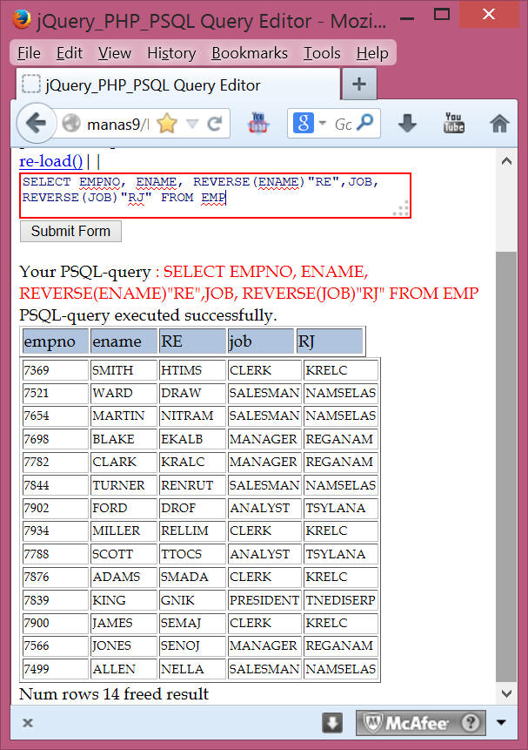
Task: Select the cell ALLEN
Action: 124,669
